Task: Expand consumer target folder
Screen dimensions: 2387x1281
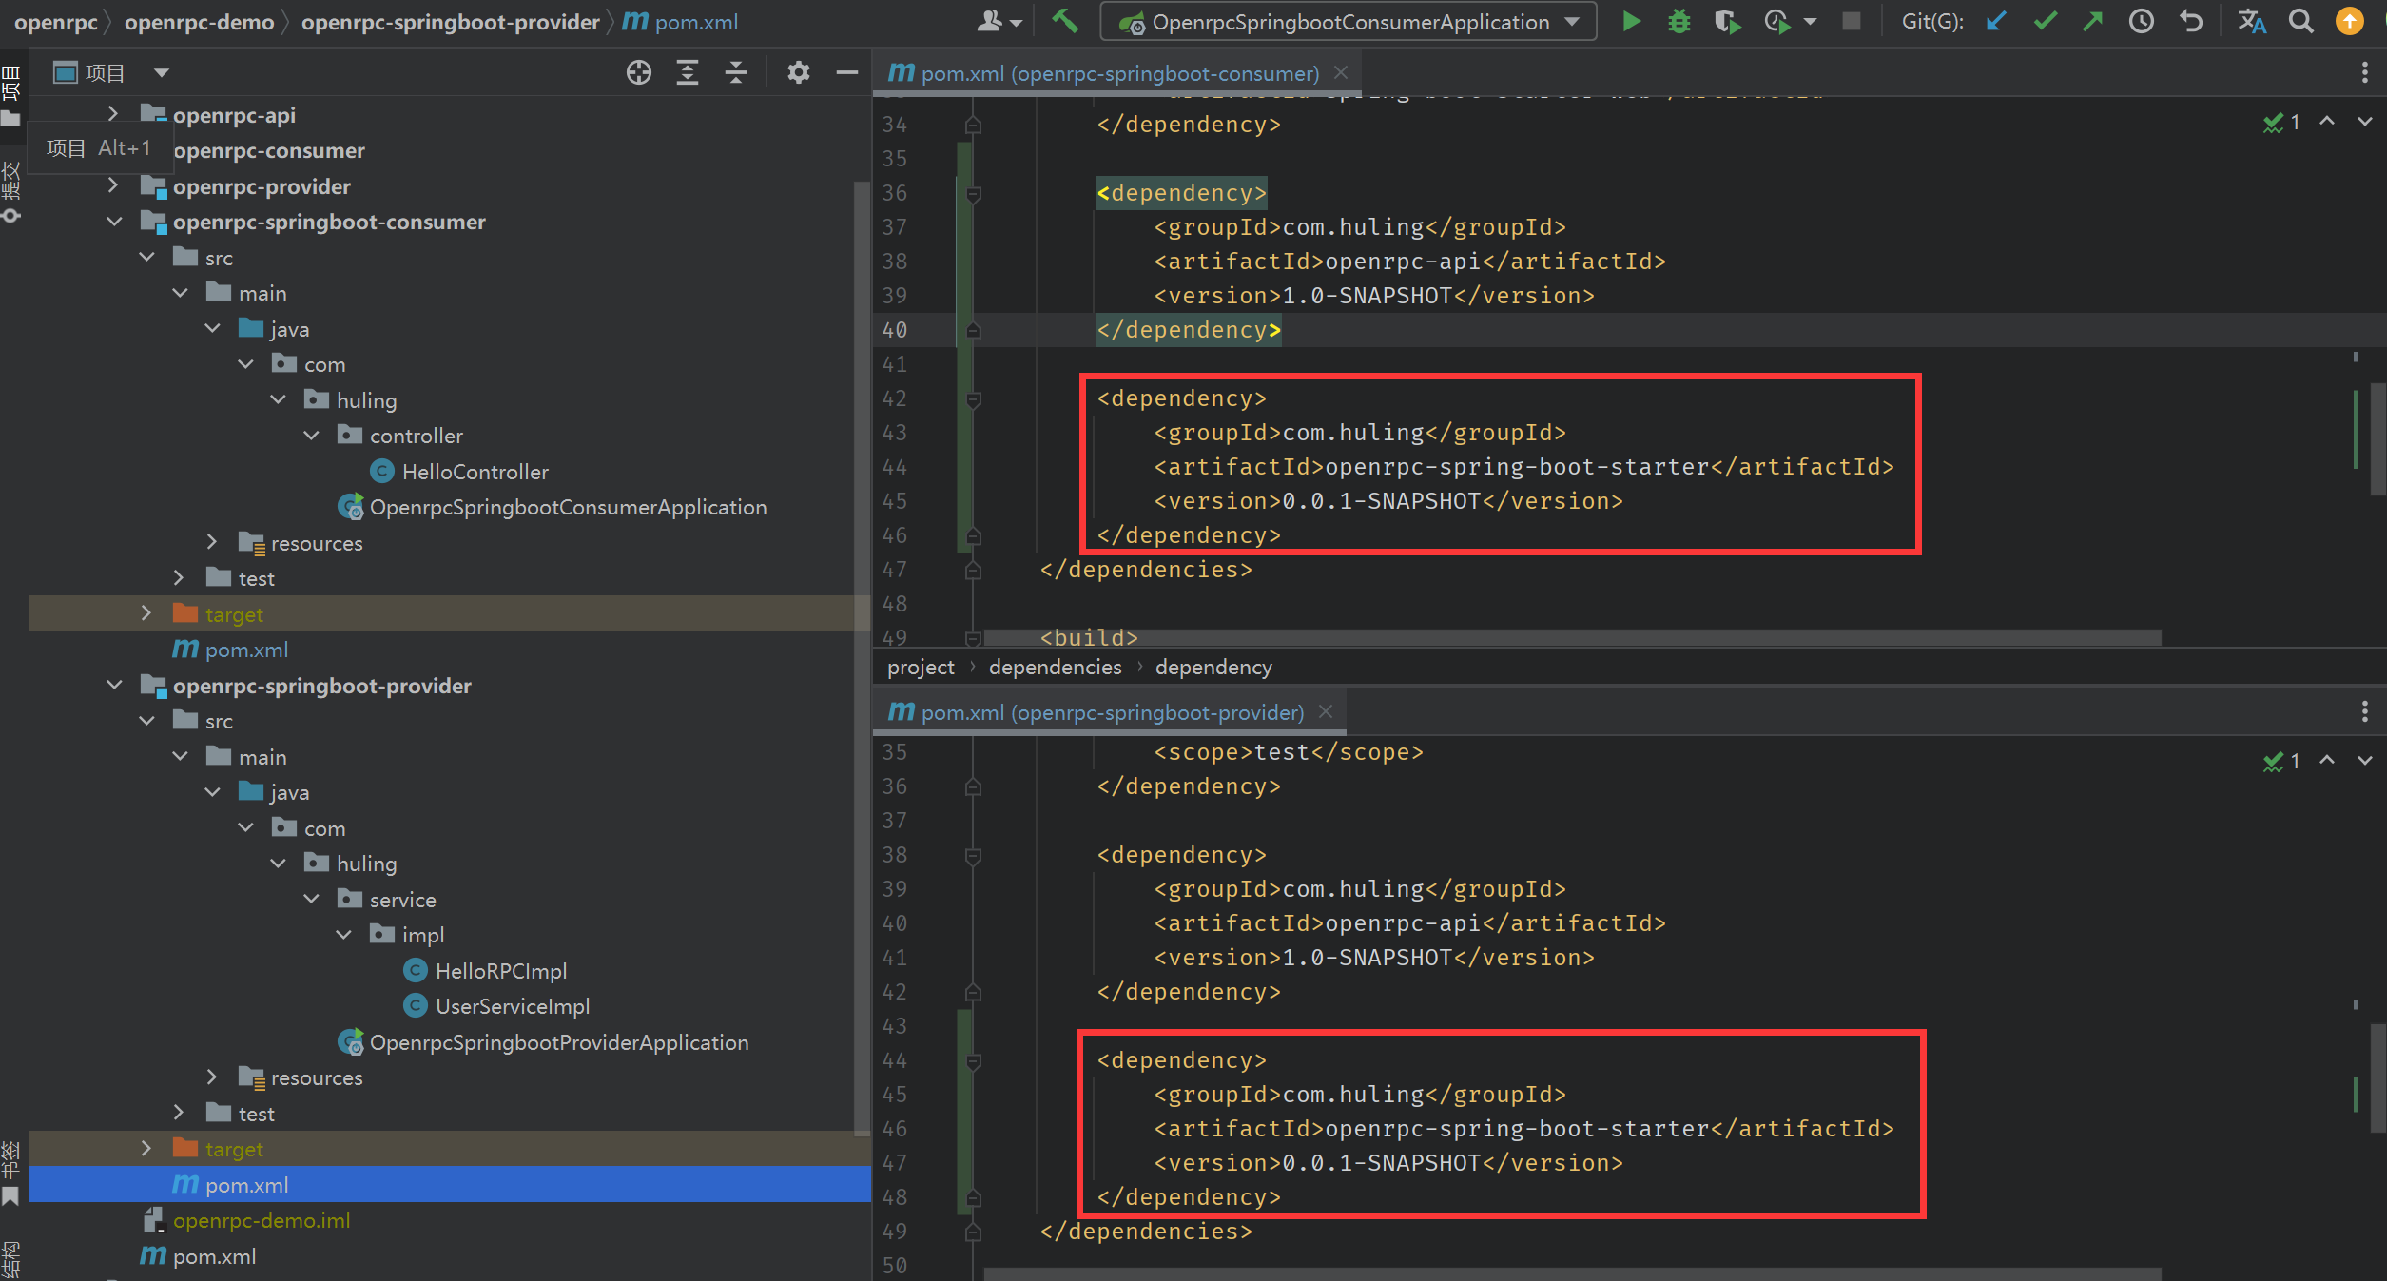Action: point(146,614)
